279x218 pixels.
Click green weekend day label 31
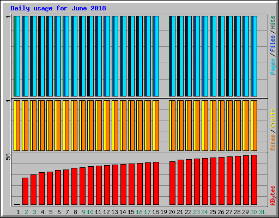pyautogui.click(x=262, y=212)
